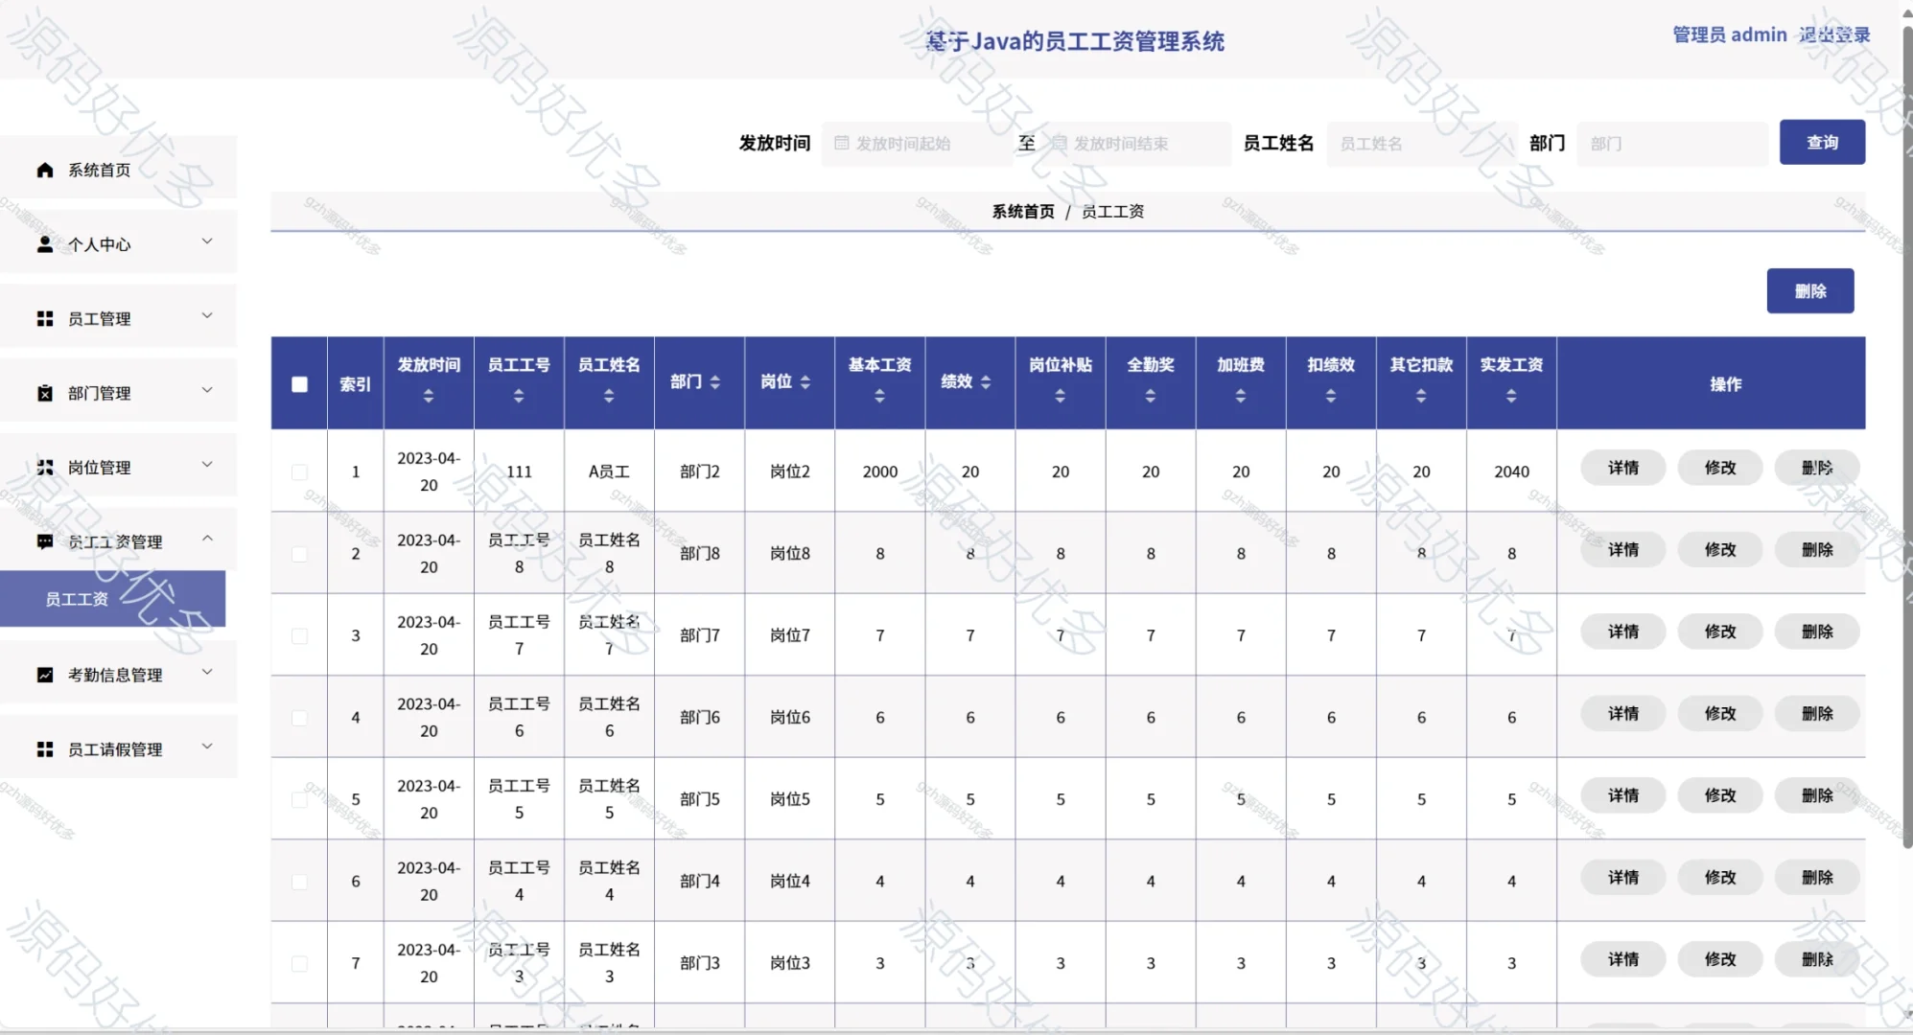Image resolution: width=1913 pixels, height=1035 pixels.
Task: Click the 岗位管理 icon in sidebar
Action: (x=43, y=467)
